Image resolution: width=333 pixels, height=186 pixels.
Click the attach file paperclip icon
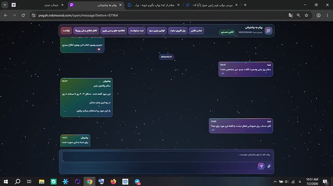[269, 166]
